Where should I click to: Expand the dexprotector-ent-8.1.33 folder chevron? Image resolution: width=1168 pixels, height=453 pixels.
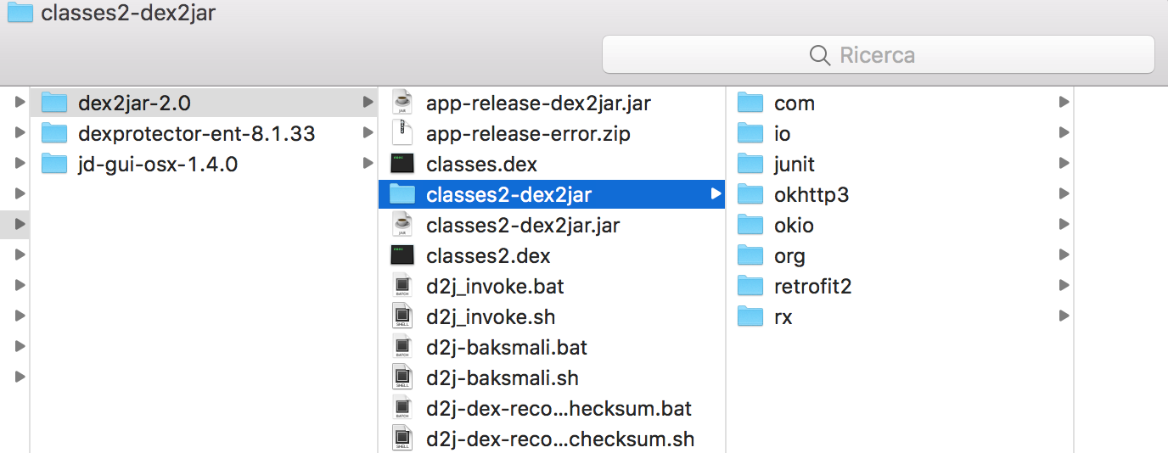[367, 134]
